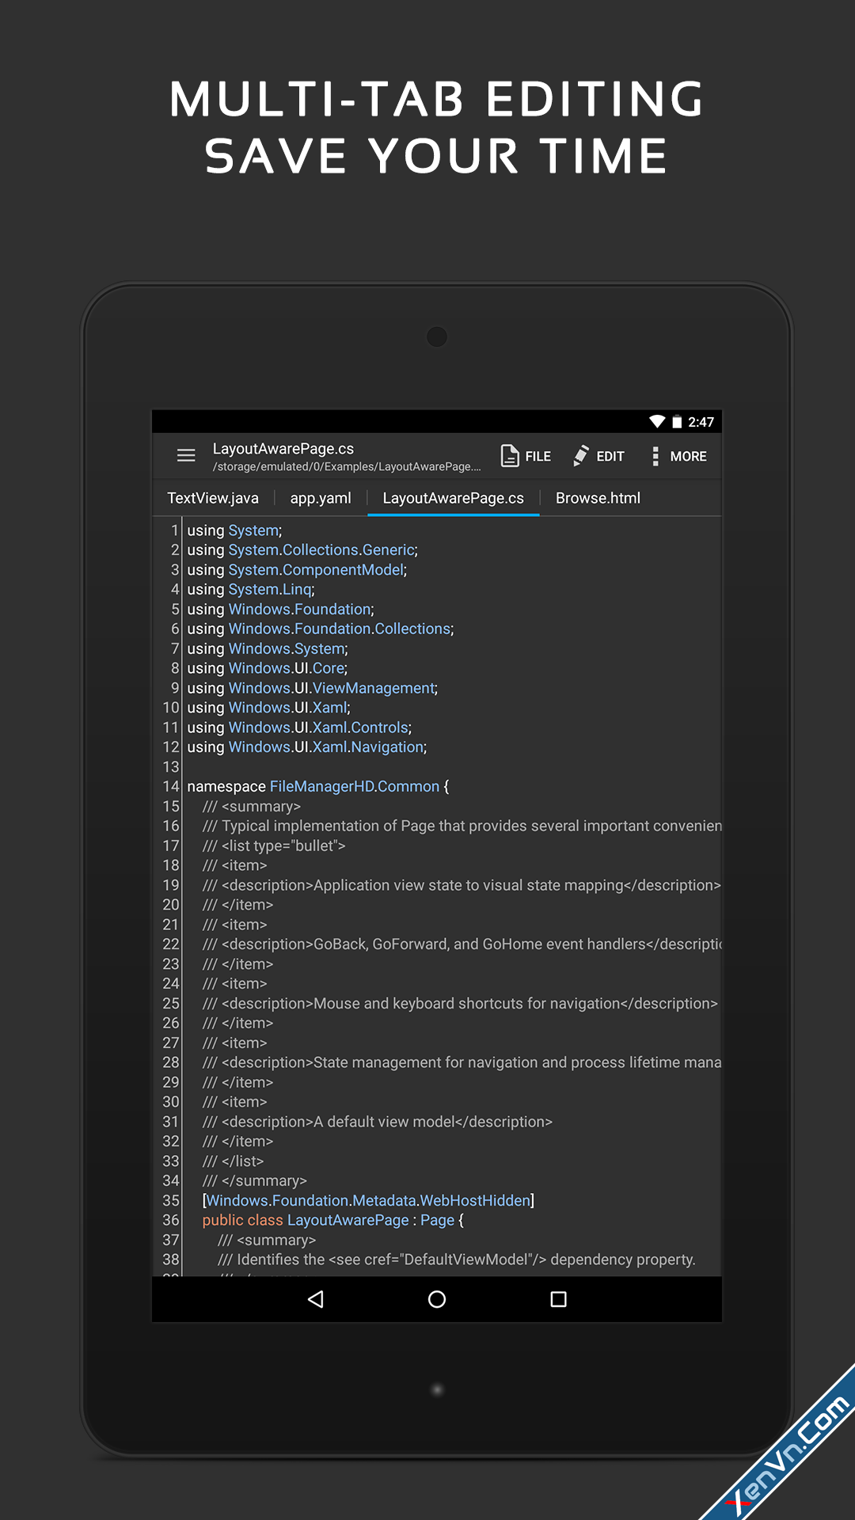855x1520 pixels.
Task: Click the '/// </list>' comment line
Action: [234, 1161]
